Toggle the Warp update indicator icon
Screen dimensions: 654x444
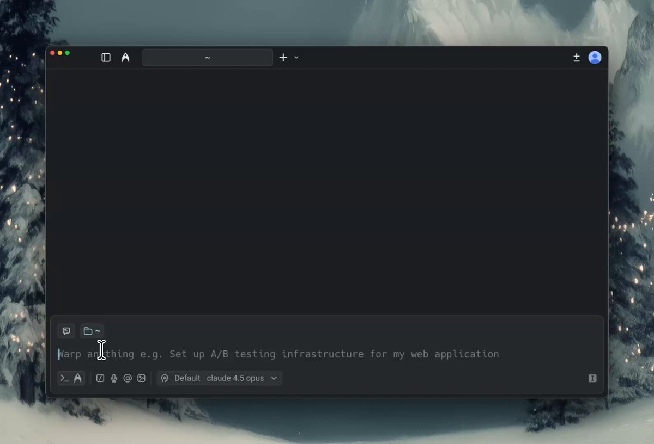pos(577,57)
